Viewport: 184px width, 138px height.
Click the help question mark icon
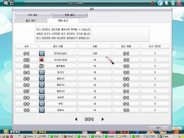point(160,3)
